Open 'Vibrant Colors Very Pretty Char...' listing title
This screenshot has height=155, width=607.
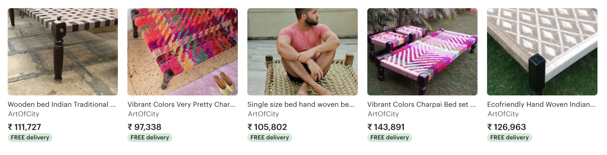181,105
